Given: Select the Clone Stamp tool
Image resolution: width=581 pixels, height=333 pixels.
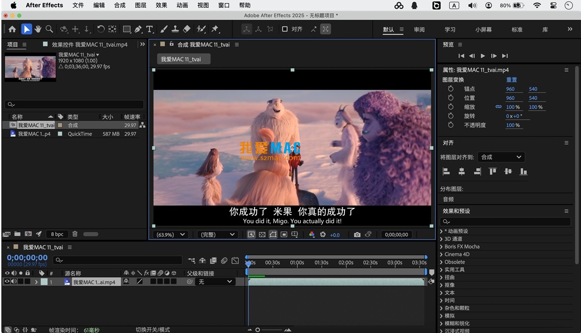Looking at the screenshot, I should coord(175,29).
